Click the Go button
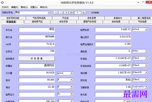The width and height of the screenshot is (152, 102). pyautogui.click(x=84, y=13)
